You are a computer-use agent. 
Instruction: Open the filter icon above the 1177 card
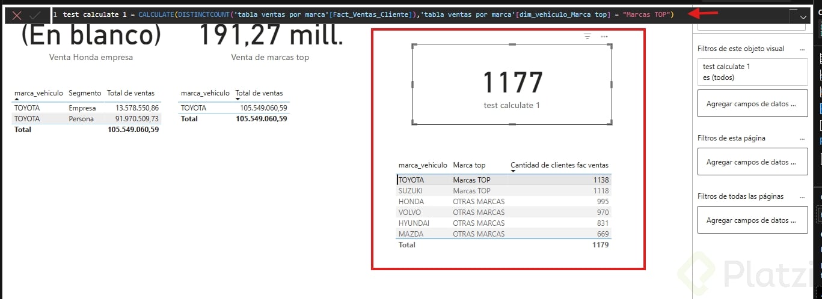[587, 37]
